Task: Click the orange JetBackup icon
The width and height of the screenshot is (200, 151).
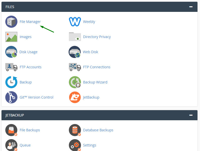Action: click(x=75, y=97)
